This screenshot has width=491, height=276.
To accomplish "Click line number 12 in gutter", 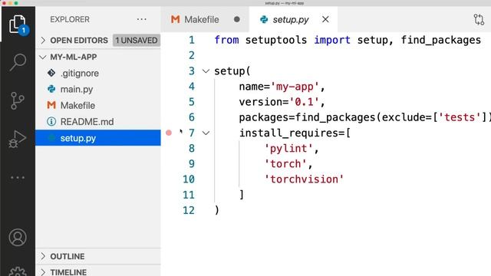I will (189, 210).
